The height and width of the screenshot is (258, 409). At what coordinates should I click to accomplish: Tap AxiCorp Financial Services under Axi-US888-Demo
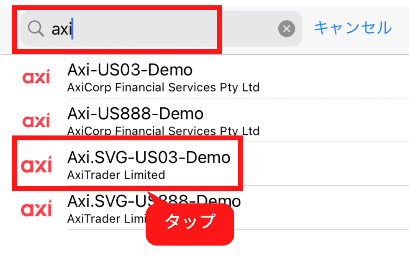coord(163,131)
